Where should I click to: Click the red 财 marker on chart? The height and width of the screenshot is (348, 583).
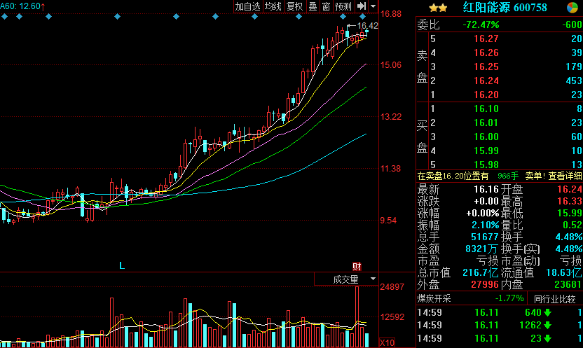pos(356,266)
